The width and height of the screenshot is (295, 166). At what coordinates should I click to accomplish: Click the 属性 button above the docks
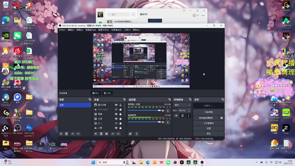(96, 93)
